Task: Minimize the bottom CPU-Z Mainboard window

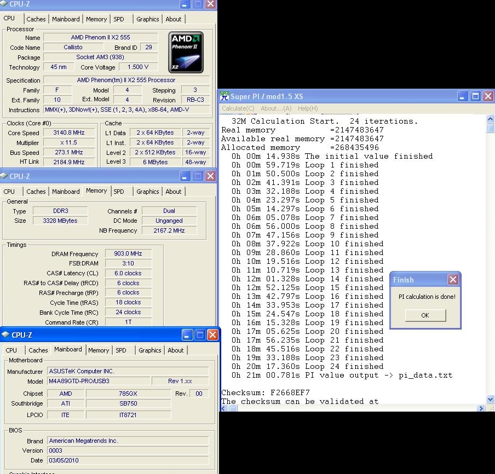Action: pos(188,334)
